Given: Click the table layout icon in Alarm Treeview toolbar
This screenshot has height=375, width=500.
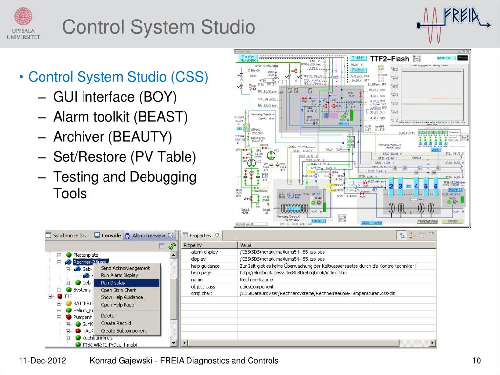Looking at the screenshot, I should 162,246.
